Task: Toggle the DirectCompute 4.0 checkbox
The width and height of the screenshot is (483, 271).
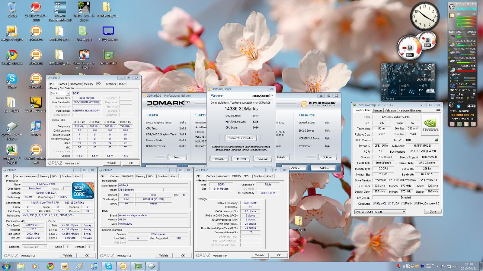Action: click(416, 204)
